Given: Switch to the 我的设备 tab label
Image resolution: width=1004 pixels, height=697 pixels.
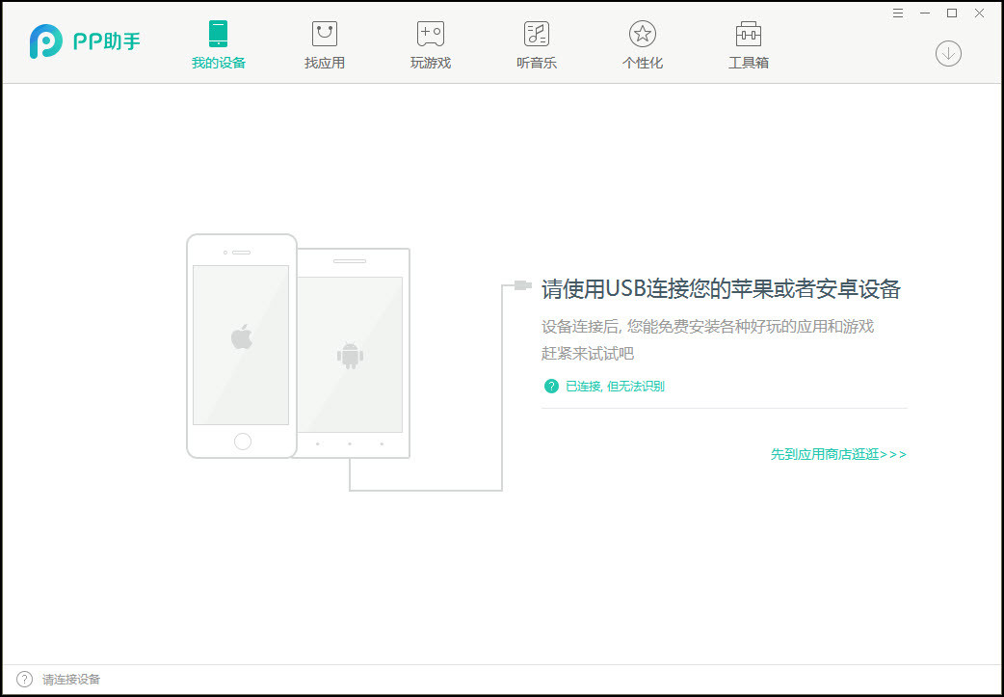Looking at the screenshot, I should (219, 63).
